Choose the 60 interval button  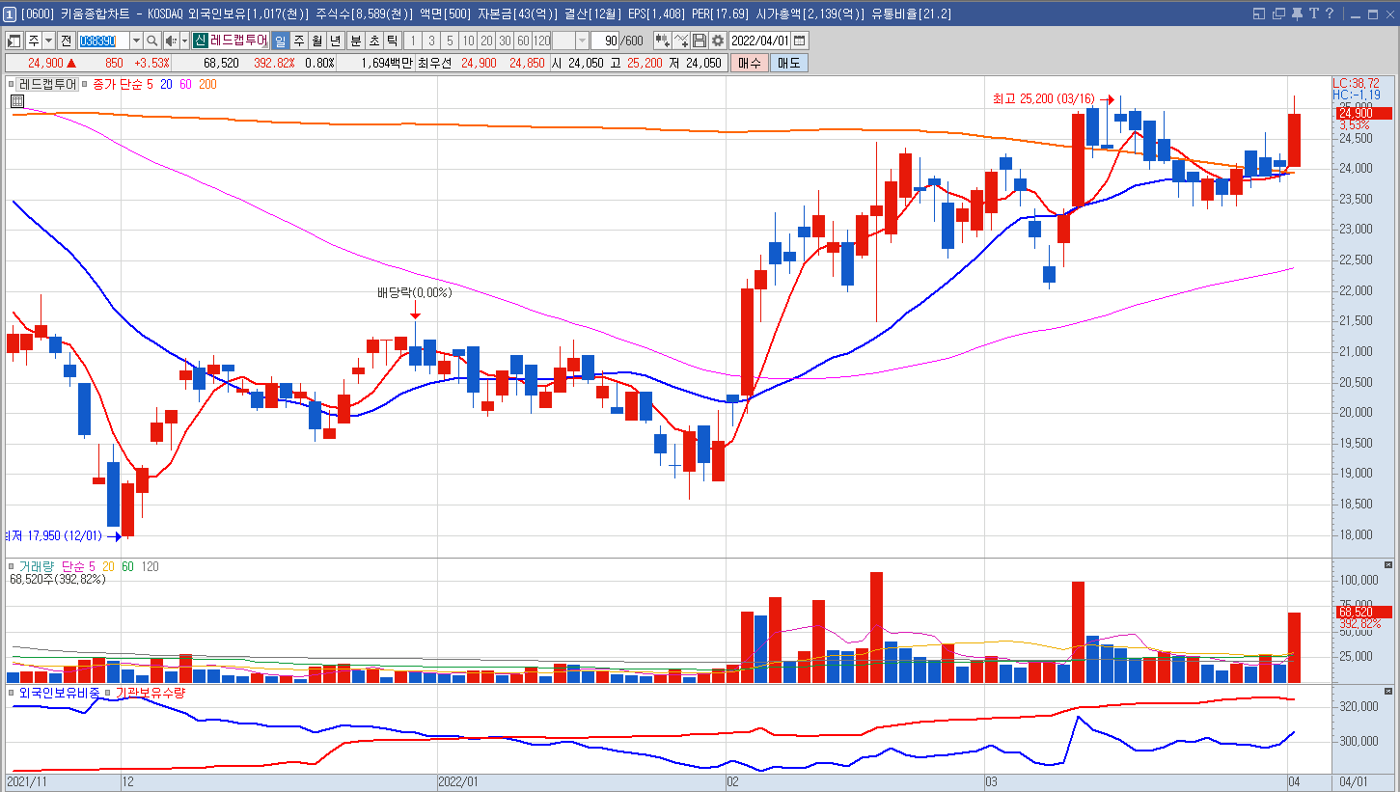(522, 41)
